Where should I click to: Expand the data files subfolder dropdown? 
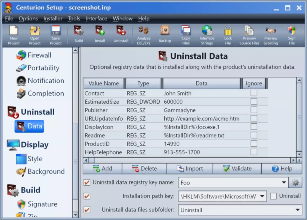tap(298, 210)
